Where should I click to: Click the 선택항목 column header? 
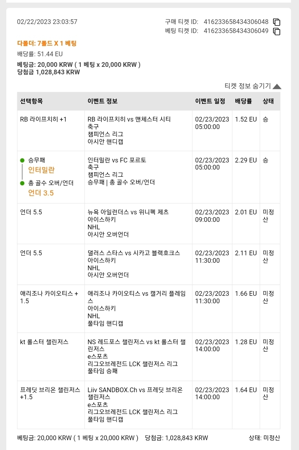(31, 101)
